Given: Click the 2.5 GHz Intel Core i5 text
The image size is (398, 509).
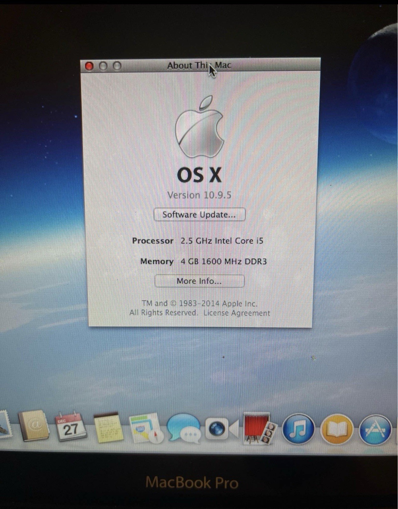Looking at the screenshot, I should click(x=222, y=241).
